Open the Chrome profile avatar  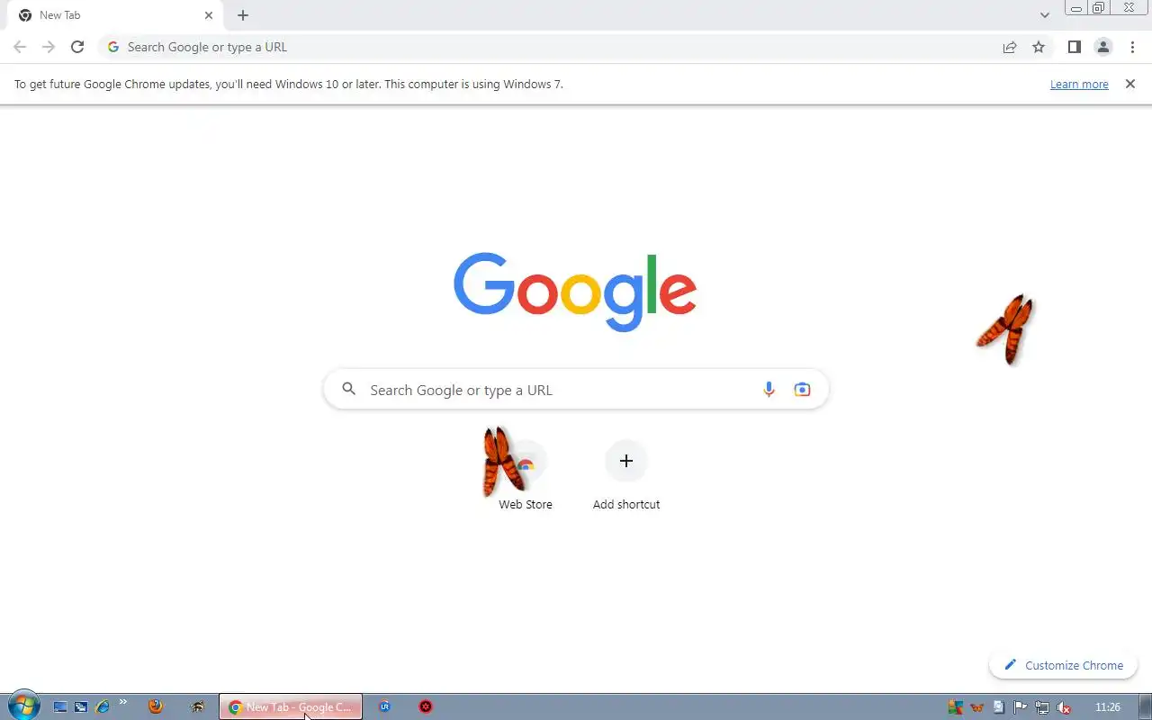tap(1102, 47)
